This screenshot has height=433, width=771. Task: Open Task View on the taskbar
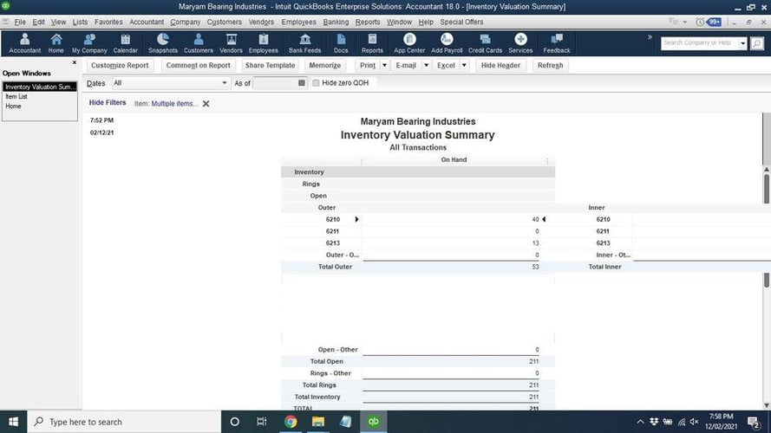[262, 422]
